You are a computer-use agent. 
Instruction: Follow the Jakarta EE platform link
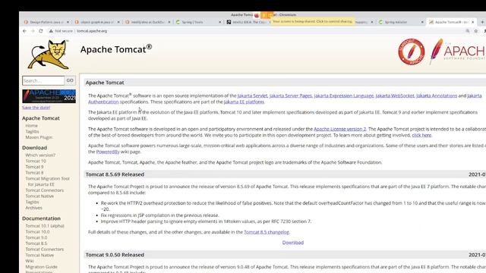tap(244, 102)
